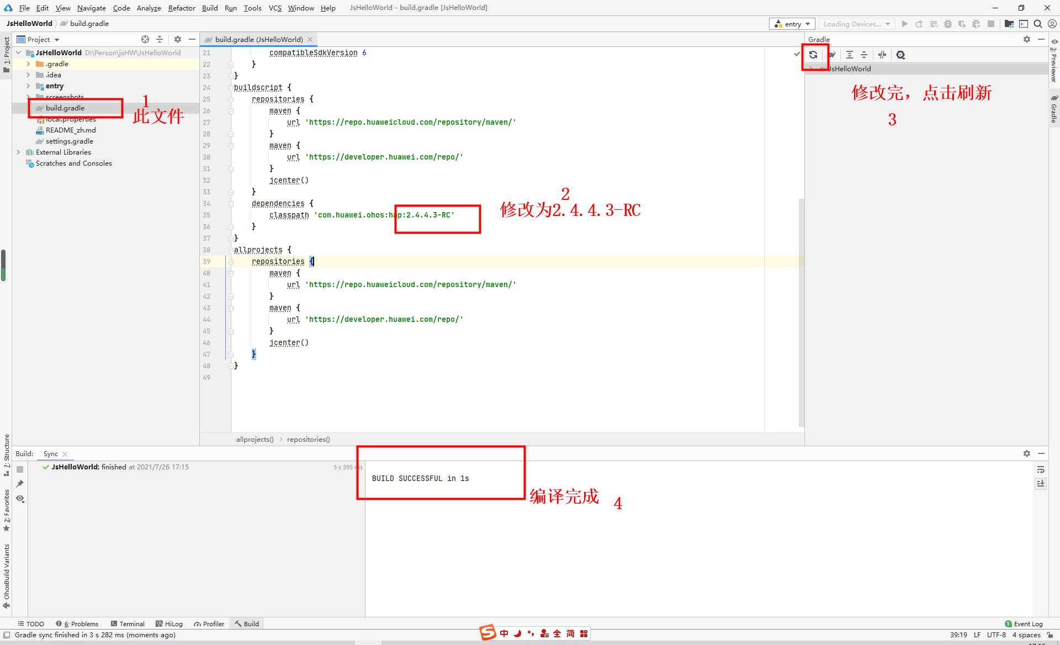
Task: Expand JsHelloWorld in Gradle panel
Action: tap(811, 68)
